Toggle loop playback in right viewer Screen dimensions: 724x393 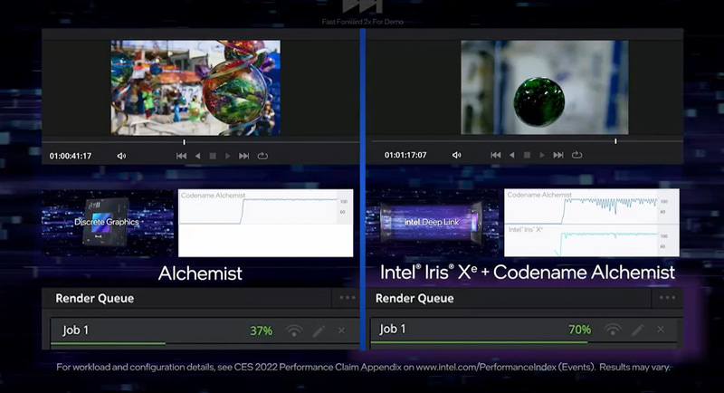[576, 155]
